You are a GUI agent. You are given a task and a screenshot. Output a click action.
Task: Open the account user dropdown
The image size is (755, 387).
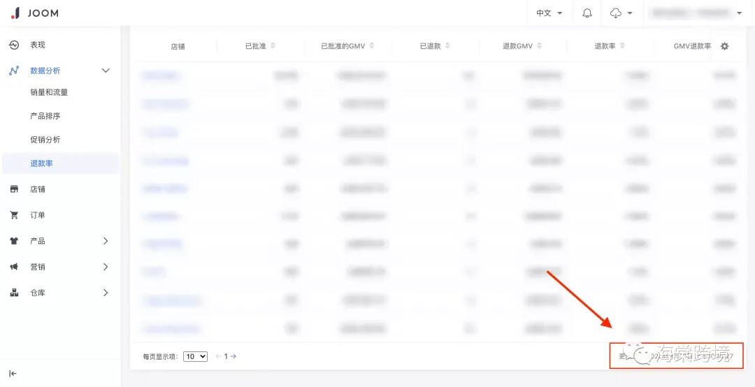(x=696, y=13)
